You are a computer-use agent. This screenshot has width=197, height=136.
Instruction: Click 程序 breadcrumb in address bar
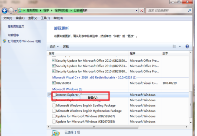point(46,10)
